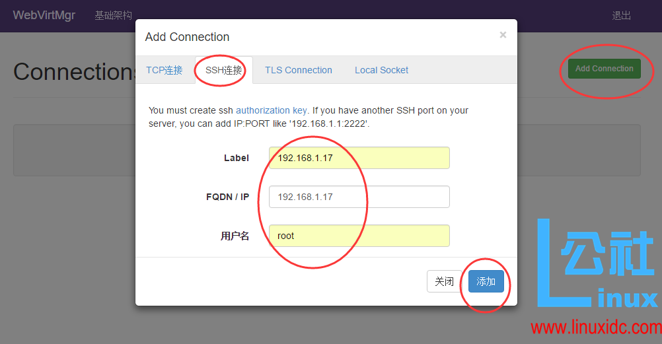The height and width of the screenshot is (344, 662).
Task: Switch to the TCP连接 tab
Action: (x=164, y=70)
